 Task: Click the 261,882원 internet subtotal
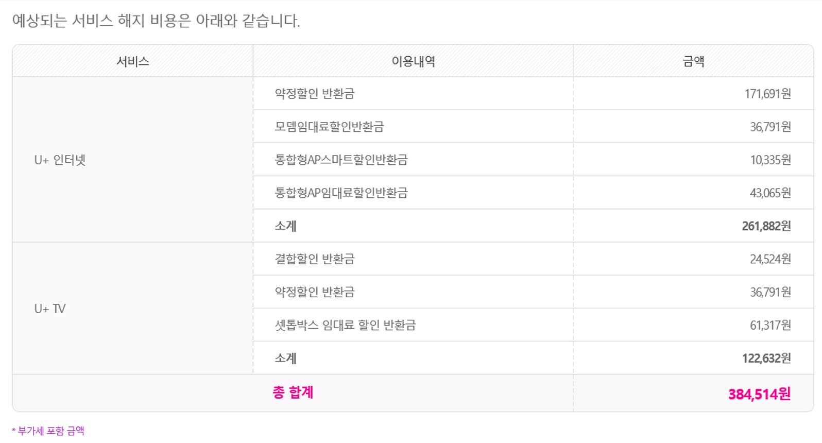tap(766, 226)
